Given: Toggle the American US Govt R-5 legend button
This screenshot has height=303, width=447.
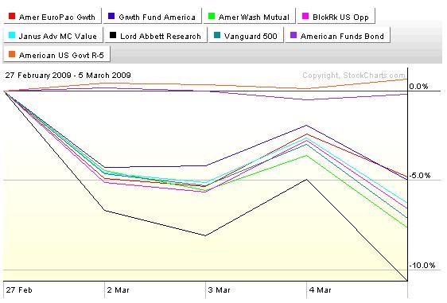Looking at the screenshot, I should 56,54.
